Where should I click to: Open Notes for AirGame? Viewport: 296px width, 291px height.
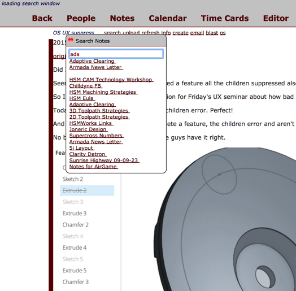tap(93, 167)
